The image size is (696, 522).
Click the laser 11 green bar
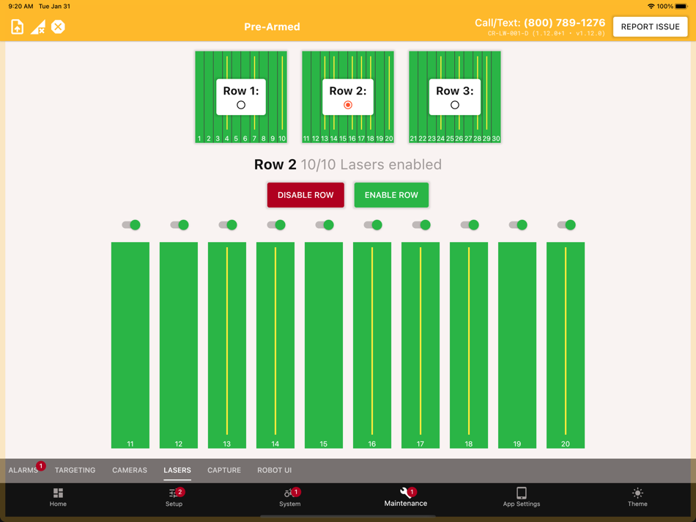pyautogui.click(x=130, y=345)
